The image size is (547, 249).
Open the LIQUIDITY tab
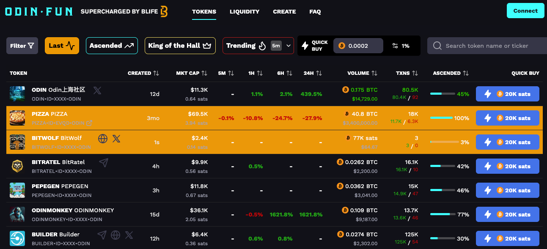point(245,11)
